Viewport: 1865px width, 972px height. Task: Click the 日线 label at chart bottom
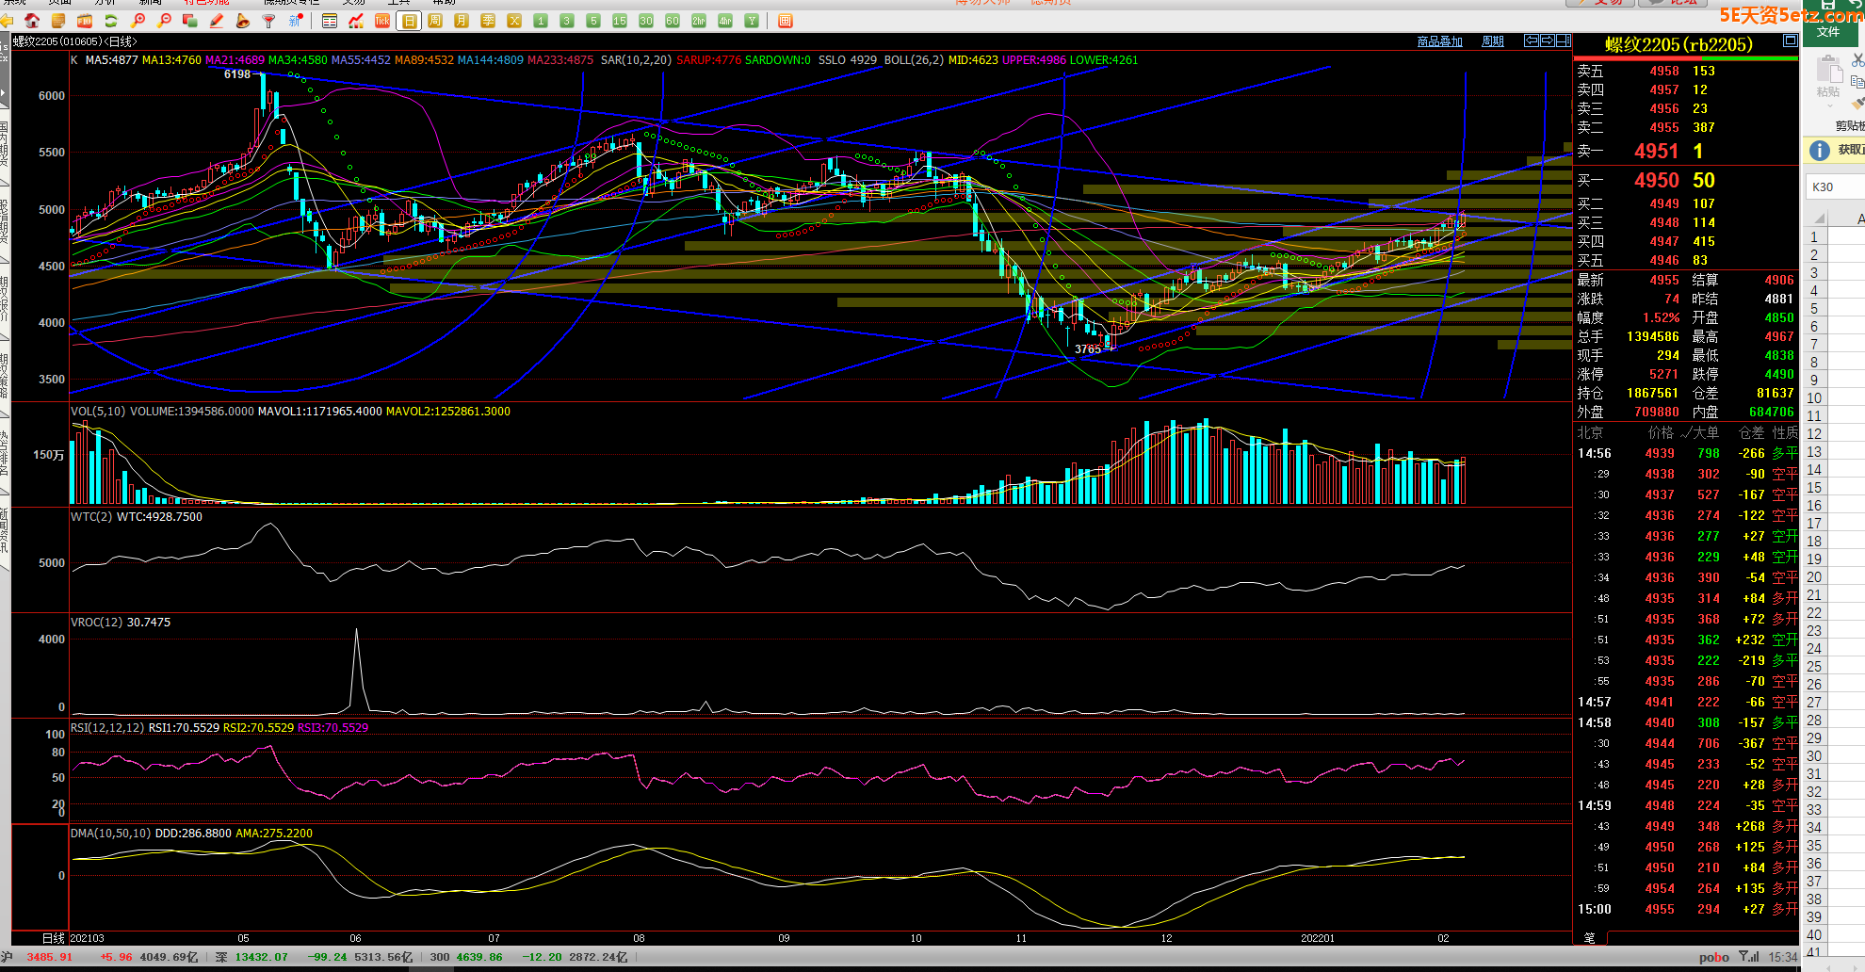[54, 938]
